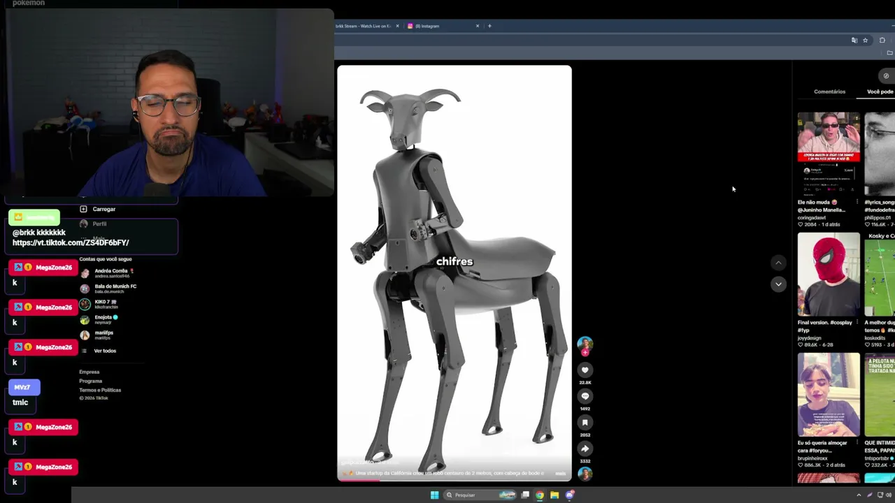Select the 'Você pode' tab
895x503 pixels.
tap(880, 92)
